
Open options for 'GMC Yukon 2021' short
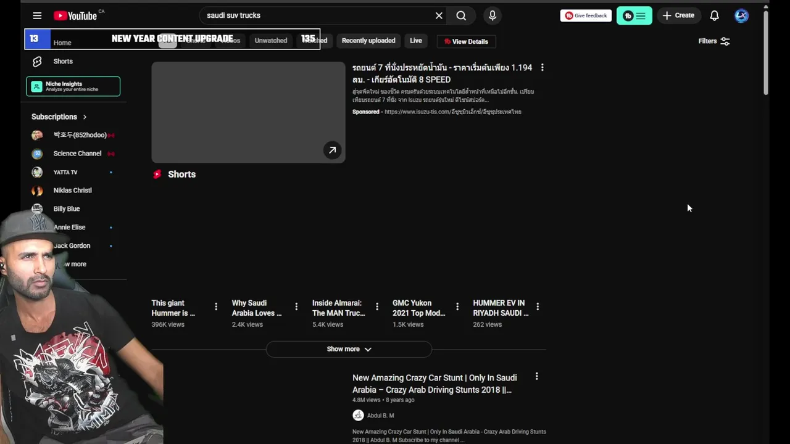[x=457, y=306]
